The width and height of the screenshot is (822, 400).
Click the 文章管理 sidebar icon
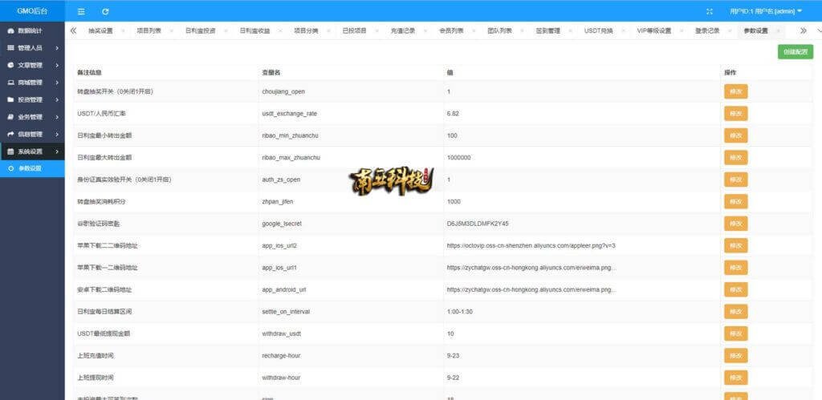(x=10, y=65)
